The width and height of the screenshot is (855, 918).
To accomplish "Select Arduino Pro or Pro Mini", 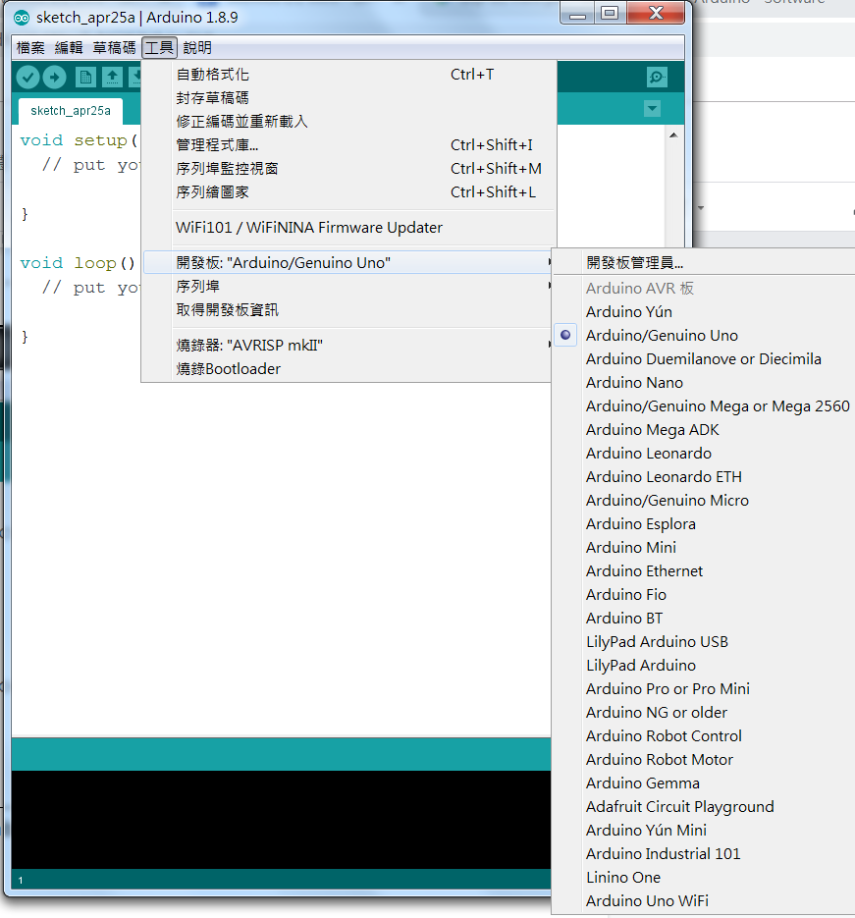I will [704, 689].
